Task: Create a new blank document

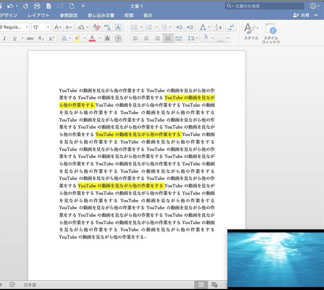Action: pos(72,6)
